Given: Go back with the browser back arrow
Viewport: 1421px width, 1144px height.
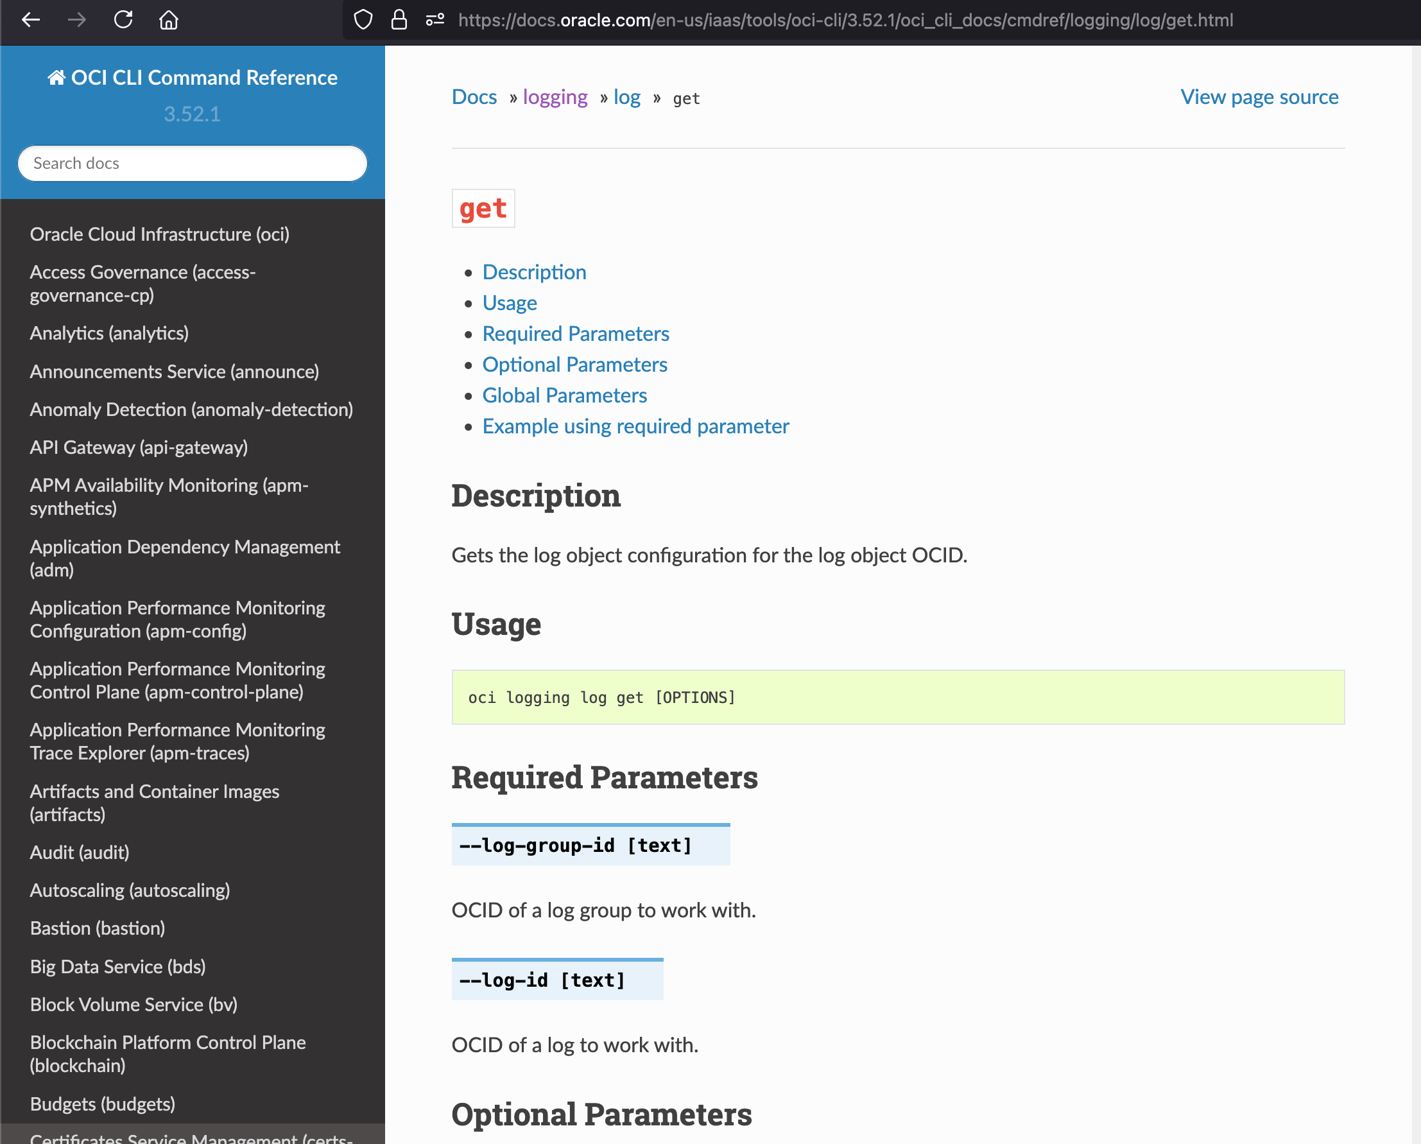Looking at the screenshot, I should pyautogui.click(x=31, y=20).
